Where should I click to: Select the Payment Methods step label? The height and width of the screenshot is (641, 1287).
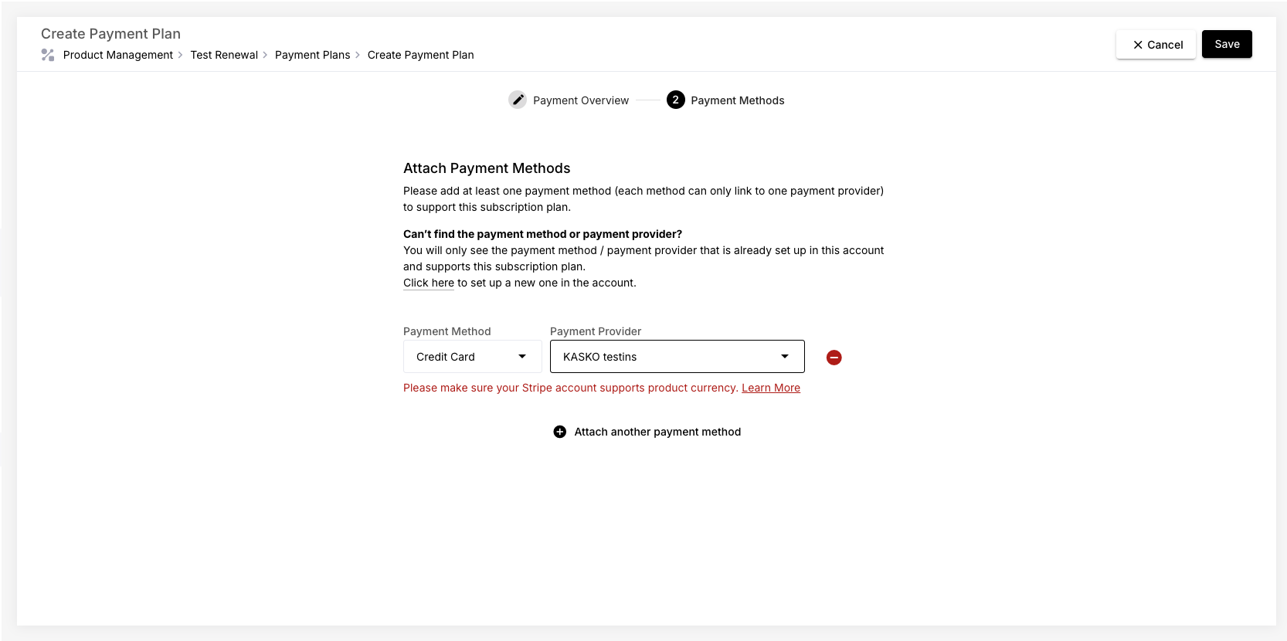coord(737,100)
